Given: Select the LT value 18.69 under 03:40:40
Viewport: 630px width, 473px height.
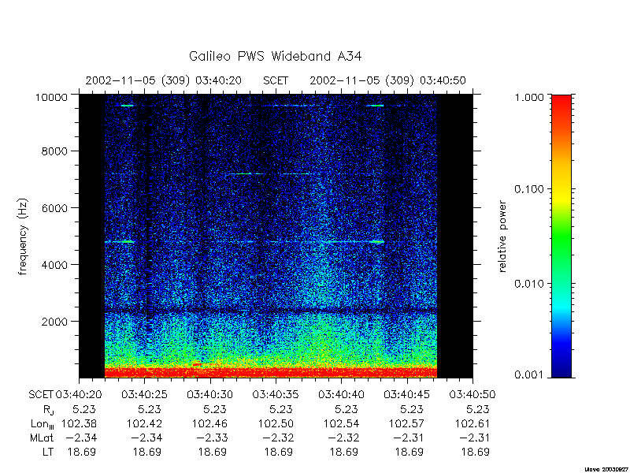Looking at the screenshot, I should [x=344, y=452].
